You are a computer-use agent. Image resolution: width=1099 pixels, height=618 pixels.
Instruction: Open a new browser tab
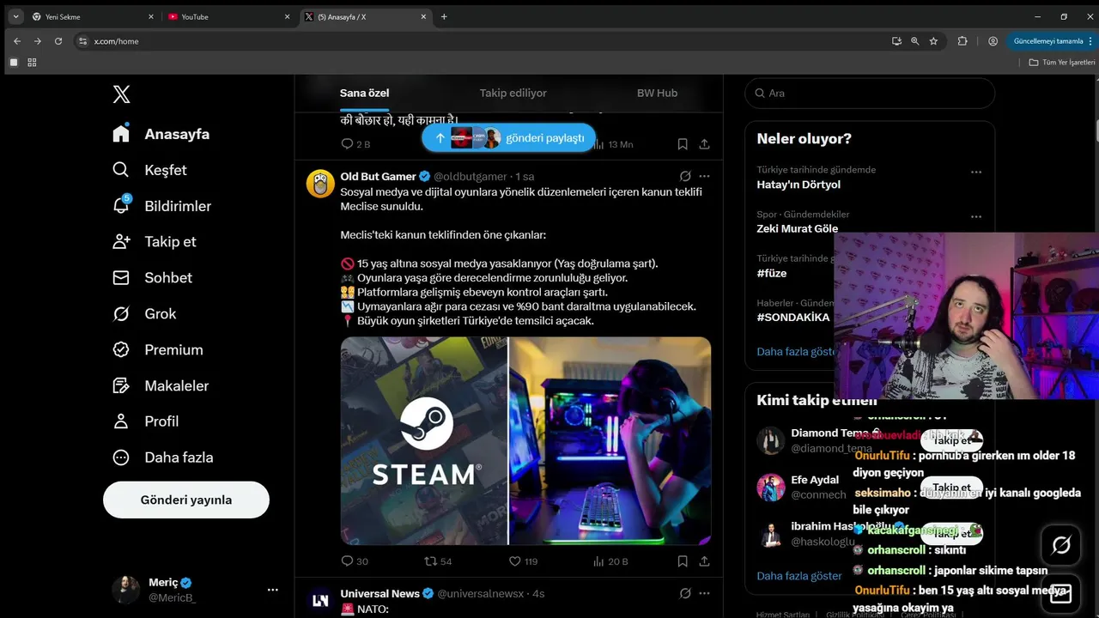(x=444, y=16)
